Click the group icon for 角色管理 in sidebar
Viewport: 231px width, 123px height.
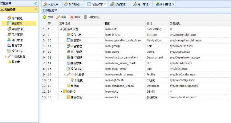coord(9,29)
